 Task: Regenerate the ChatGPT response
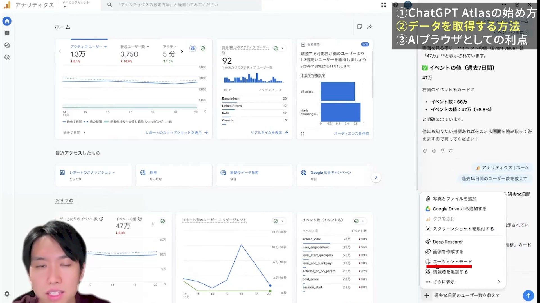(451, 151)
